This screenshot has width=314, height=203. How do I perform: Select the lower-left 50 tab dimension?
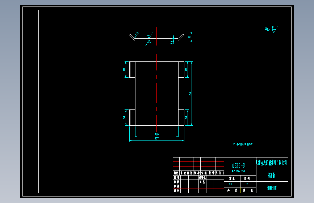point(124,117)
